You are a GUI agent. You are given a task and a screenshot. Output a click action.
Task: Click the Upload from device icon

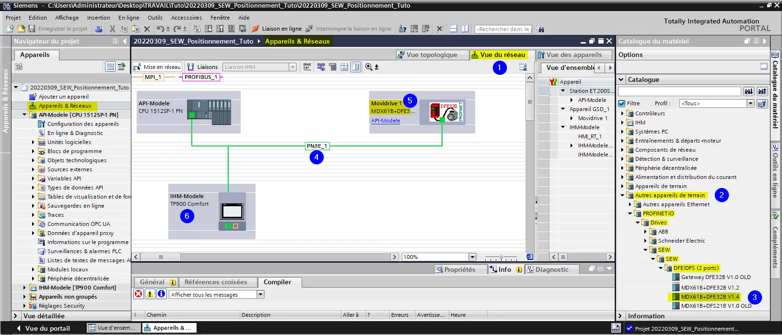point(220,29)
